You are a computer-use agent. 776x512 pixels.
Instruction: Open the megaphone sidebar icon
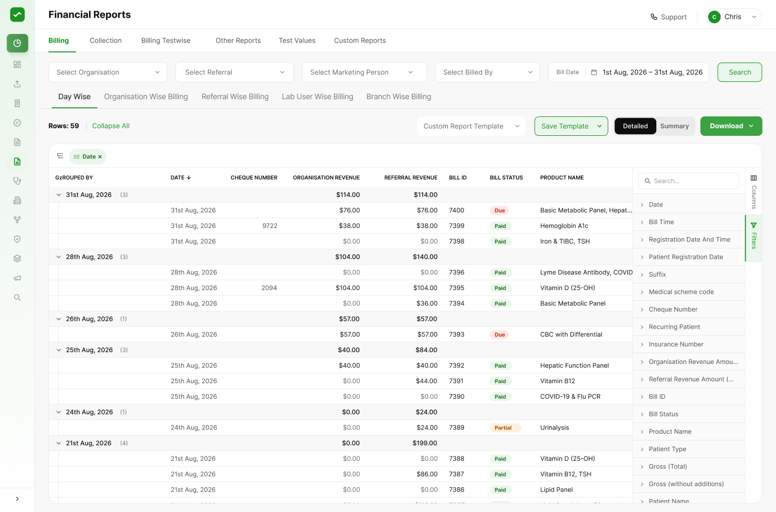(x=17, y=278)
